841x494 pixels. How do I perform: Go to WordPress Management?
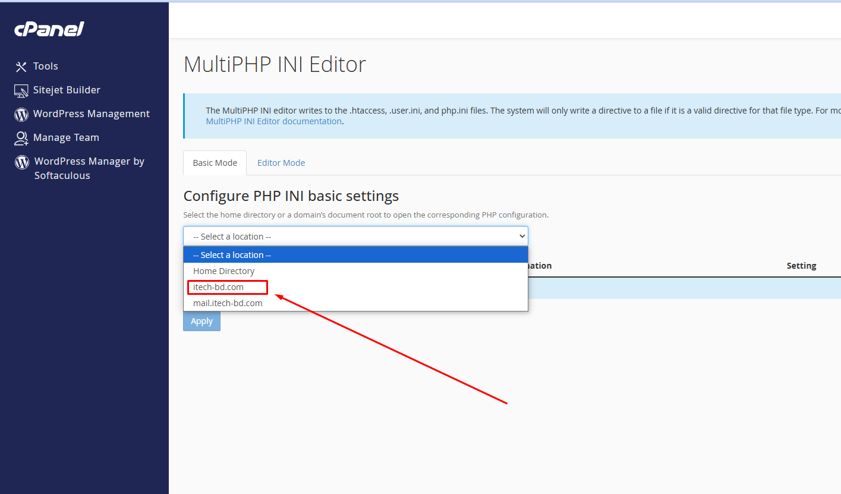pos(92,114)
